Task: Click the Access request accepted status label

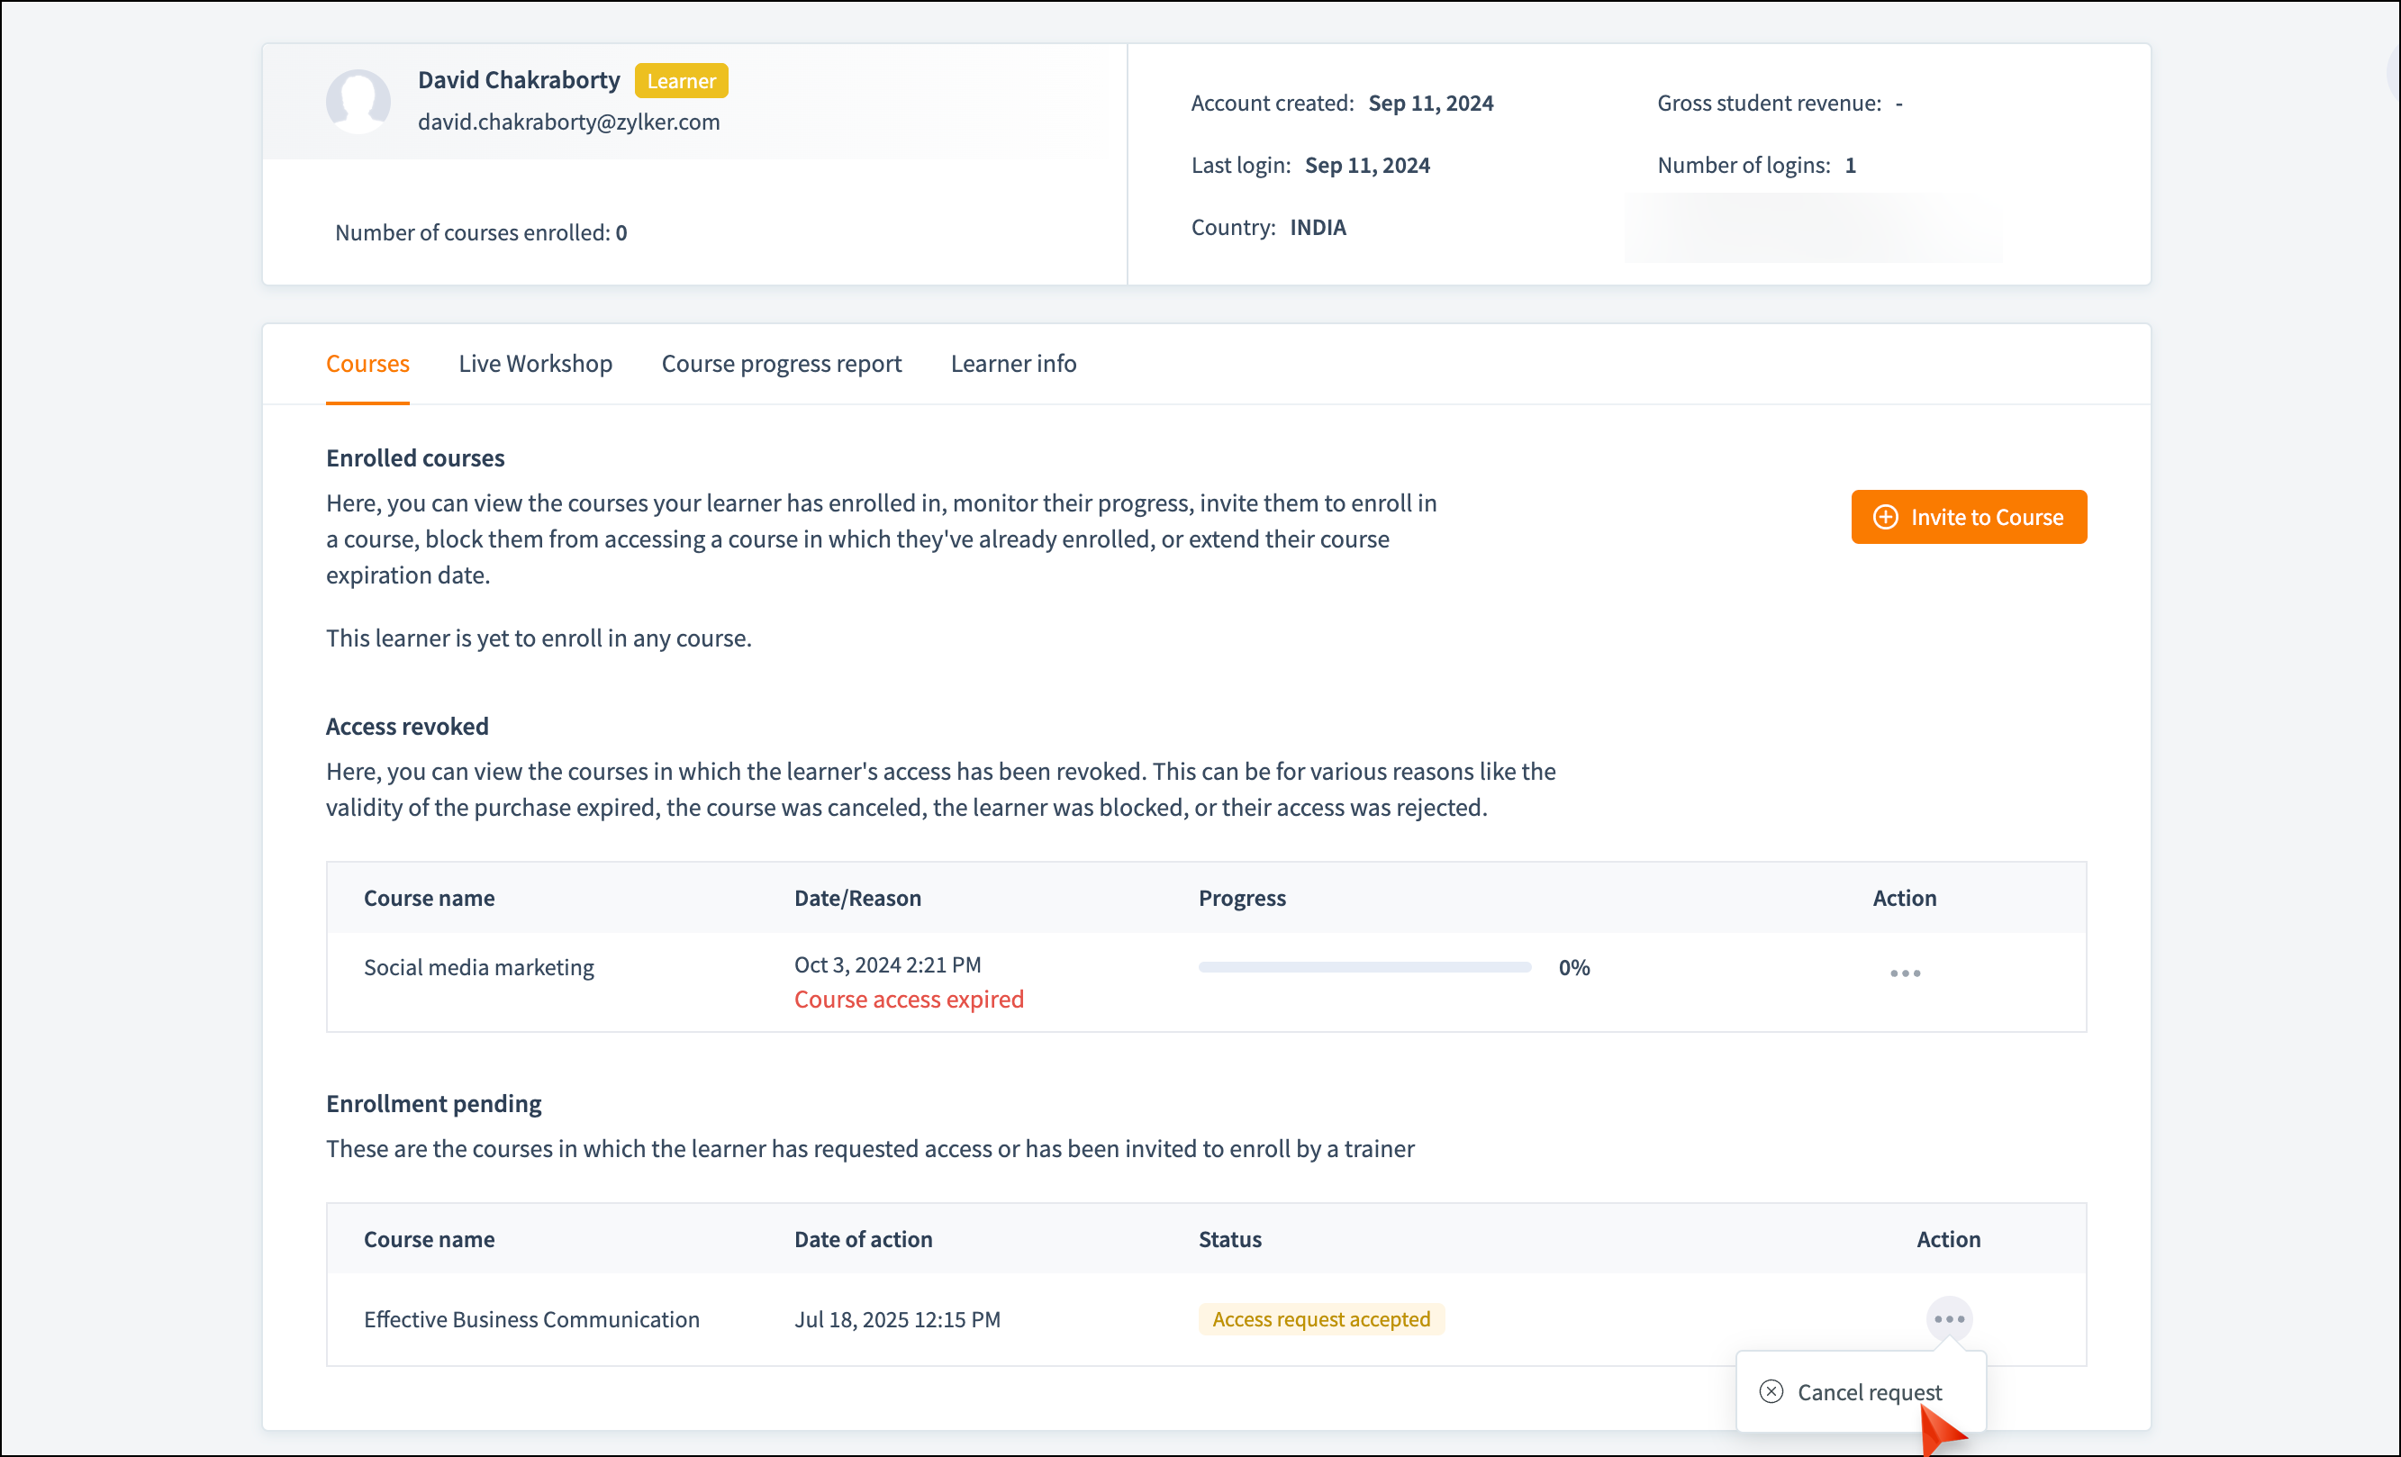Action: [x=1320, y=1318]
